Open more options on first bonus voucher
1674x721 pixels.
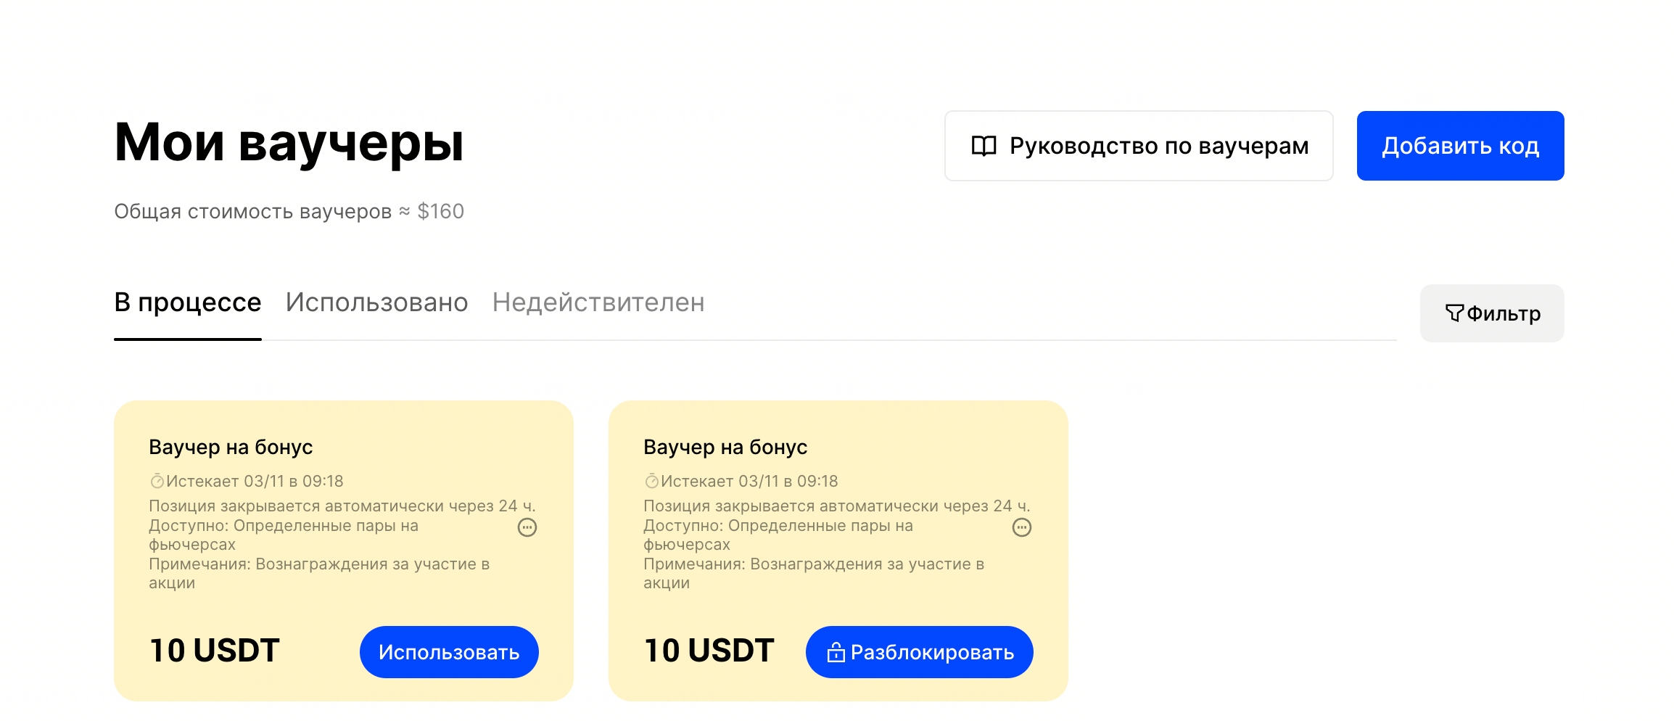527,527
